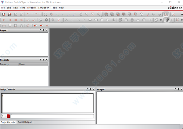Pin the Property panel
183x129 pixels.
coord(43,60)
